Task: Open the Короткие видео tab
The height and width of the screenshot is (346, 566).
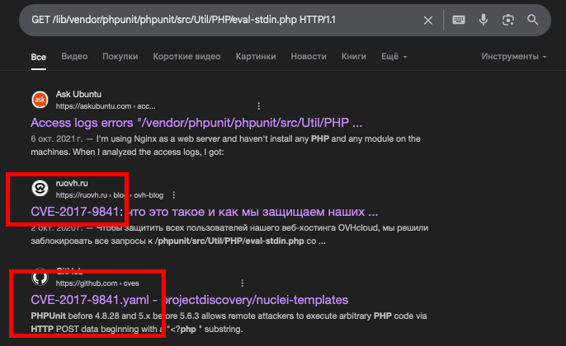Action: tap(186, 57)
